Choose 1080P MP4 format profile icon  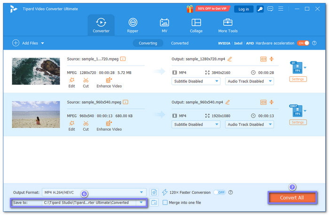click(x=297, y=111)
